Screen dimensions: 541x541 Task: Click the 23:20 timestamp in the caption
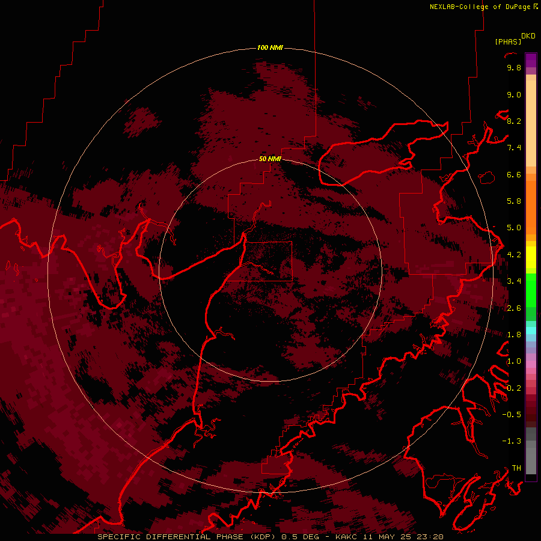[432, 537]
